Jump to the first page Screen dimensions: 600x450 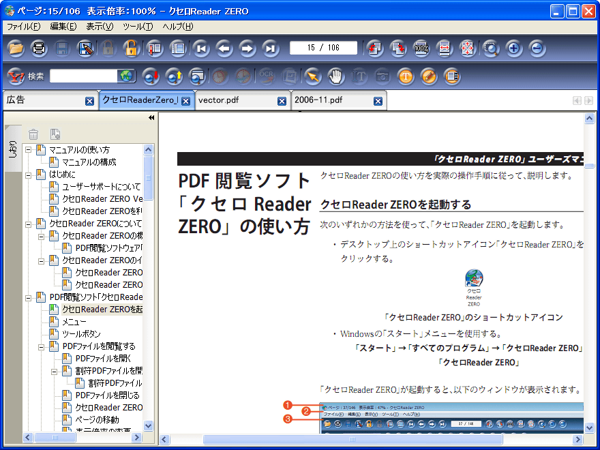[201, 48]
